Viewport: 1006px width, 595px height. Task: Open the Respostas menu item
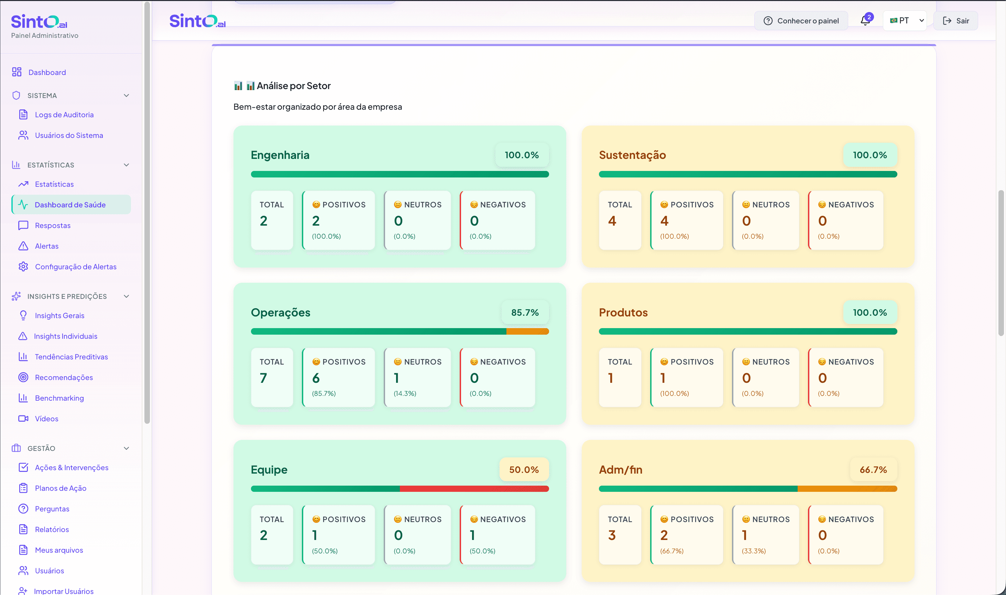tap(53, 225)
